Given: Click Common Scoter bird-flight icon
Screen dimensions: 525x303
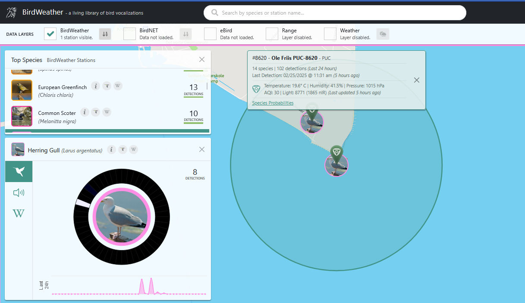Looking at the screenshot, I should 96,112.
